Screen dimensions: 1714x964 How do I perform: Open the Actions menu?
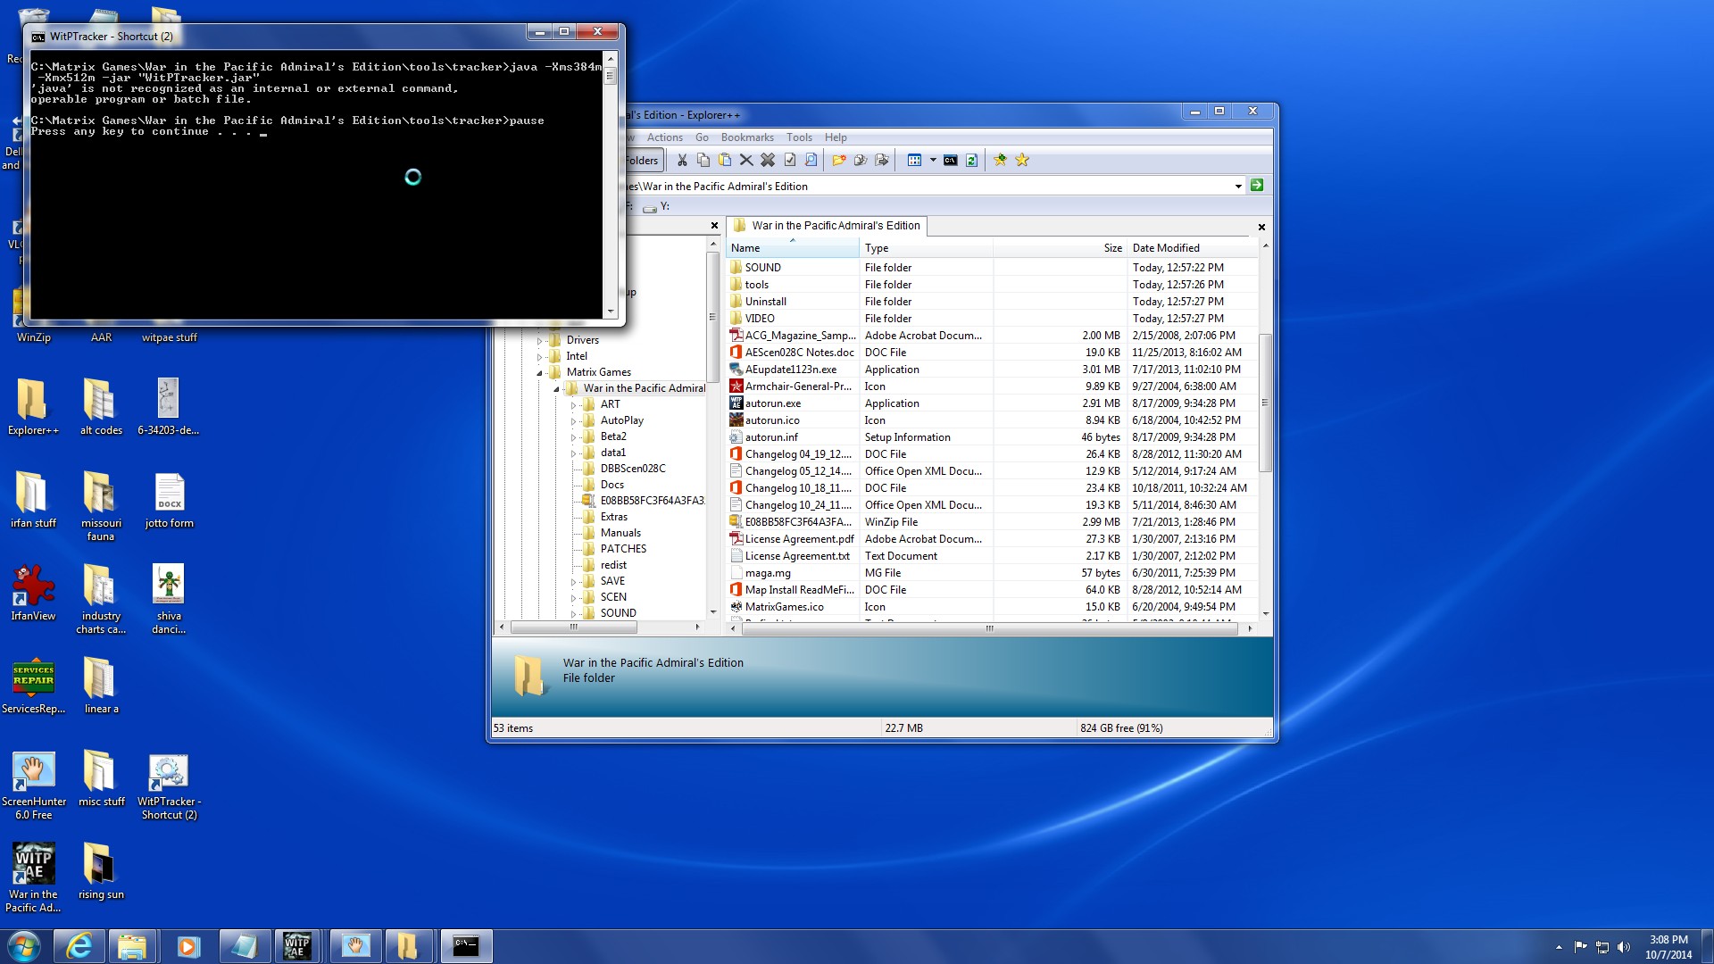click(664, 137)
